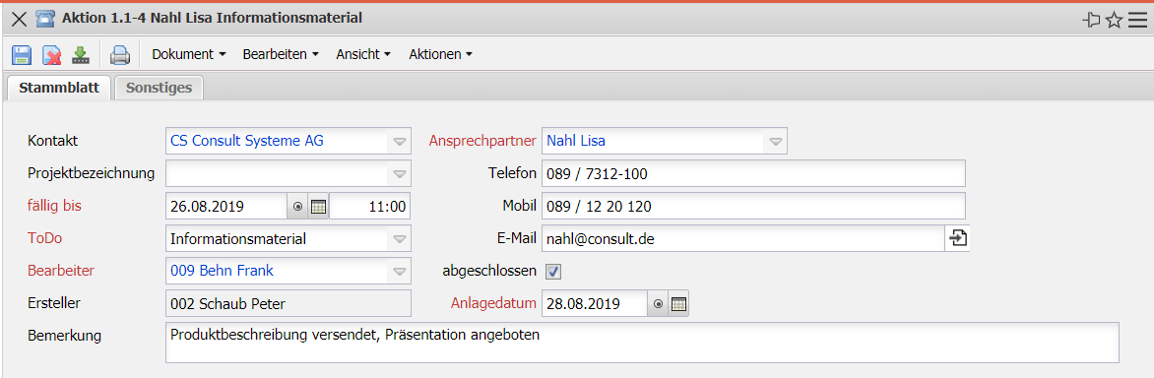Click the blue floppy disk save icon
Image resolution: width=1154 pixels, height=378 pixels.
point(22,54)
